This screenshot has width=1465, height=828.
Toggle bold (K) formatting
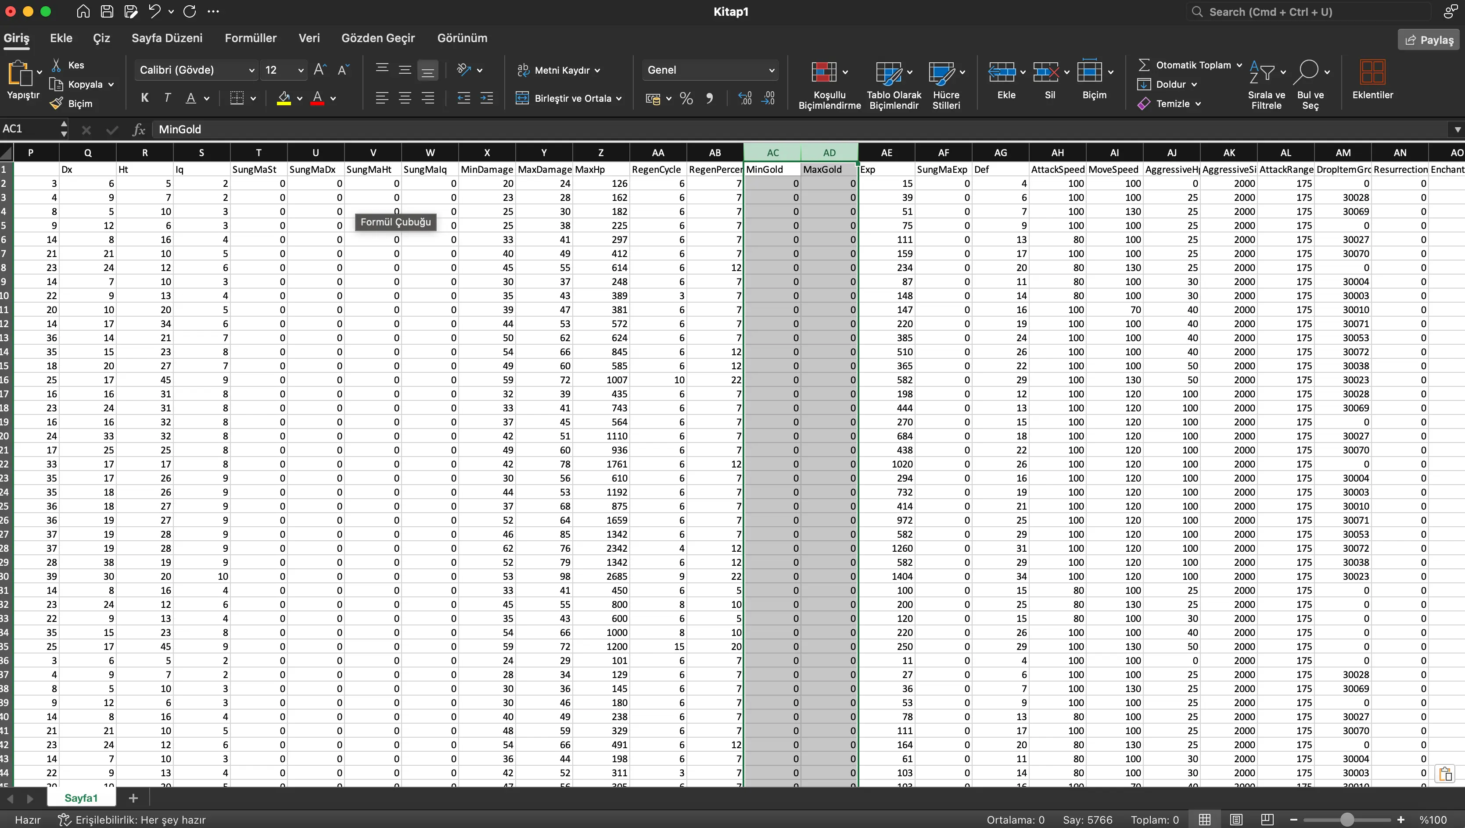click(144, 98)
